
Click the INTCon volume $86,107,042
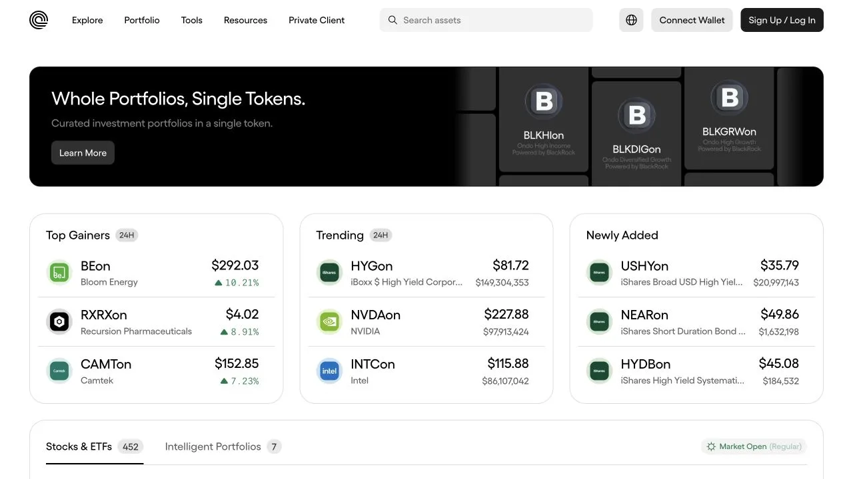point(505,381)
